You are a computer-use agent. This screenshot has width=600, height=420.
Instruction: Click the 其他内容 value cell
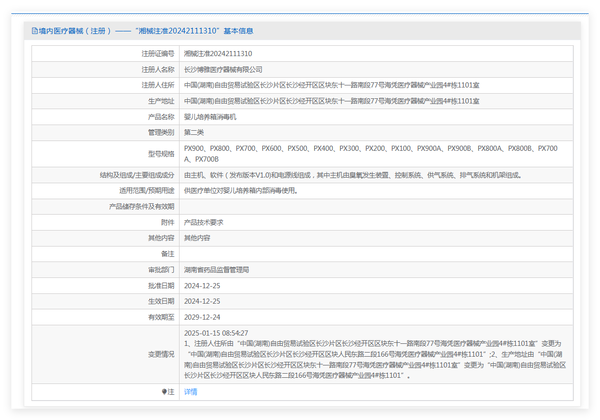tap(197, 238)
